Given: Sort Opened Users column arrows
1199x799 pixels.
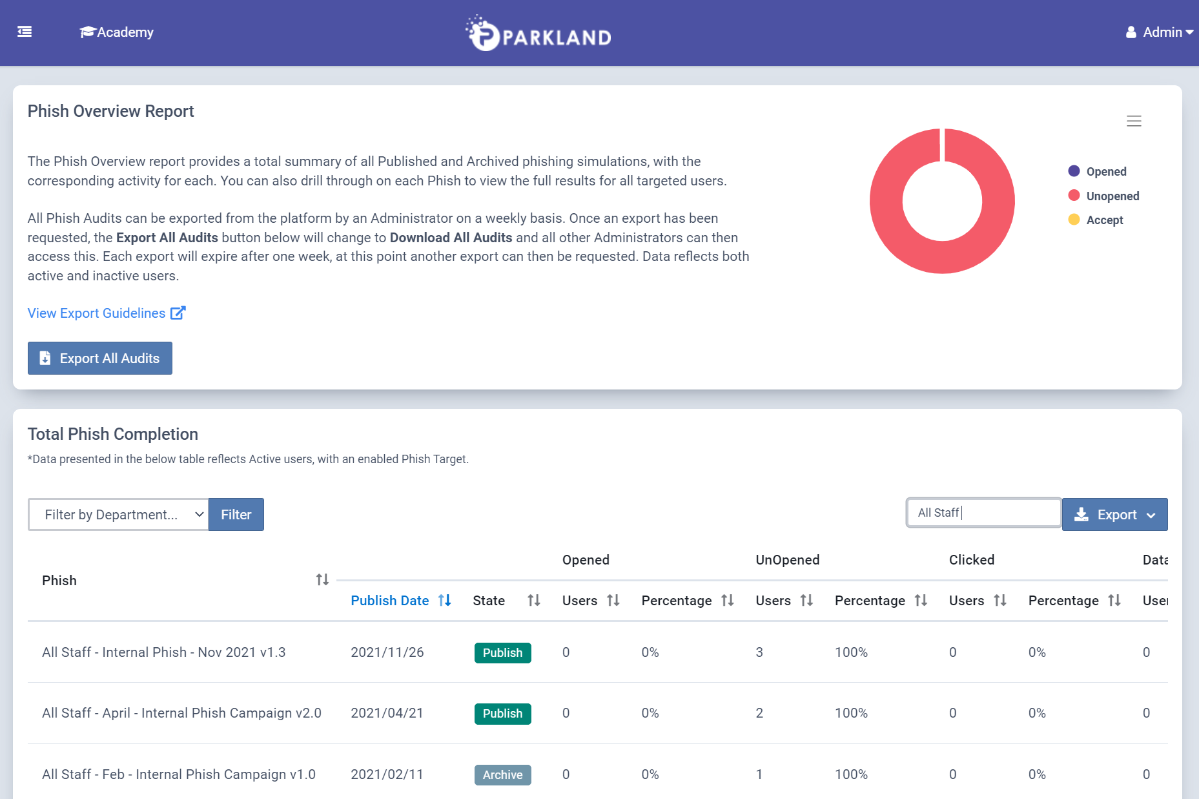Looking at the screenshot, I should pos(613,601).
